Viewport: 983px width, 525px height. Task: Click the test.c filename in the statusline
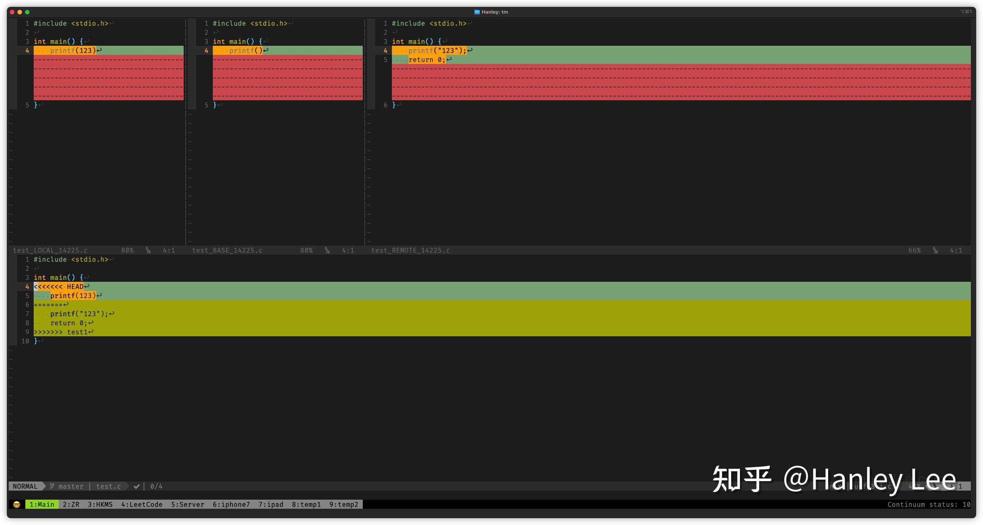(x=108, y=486)
